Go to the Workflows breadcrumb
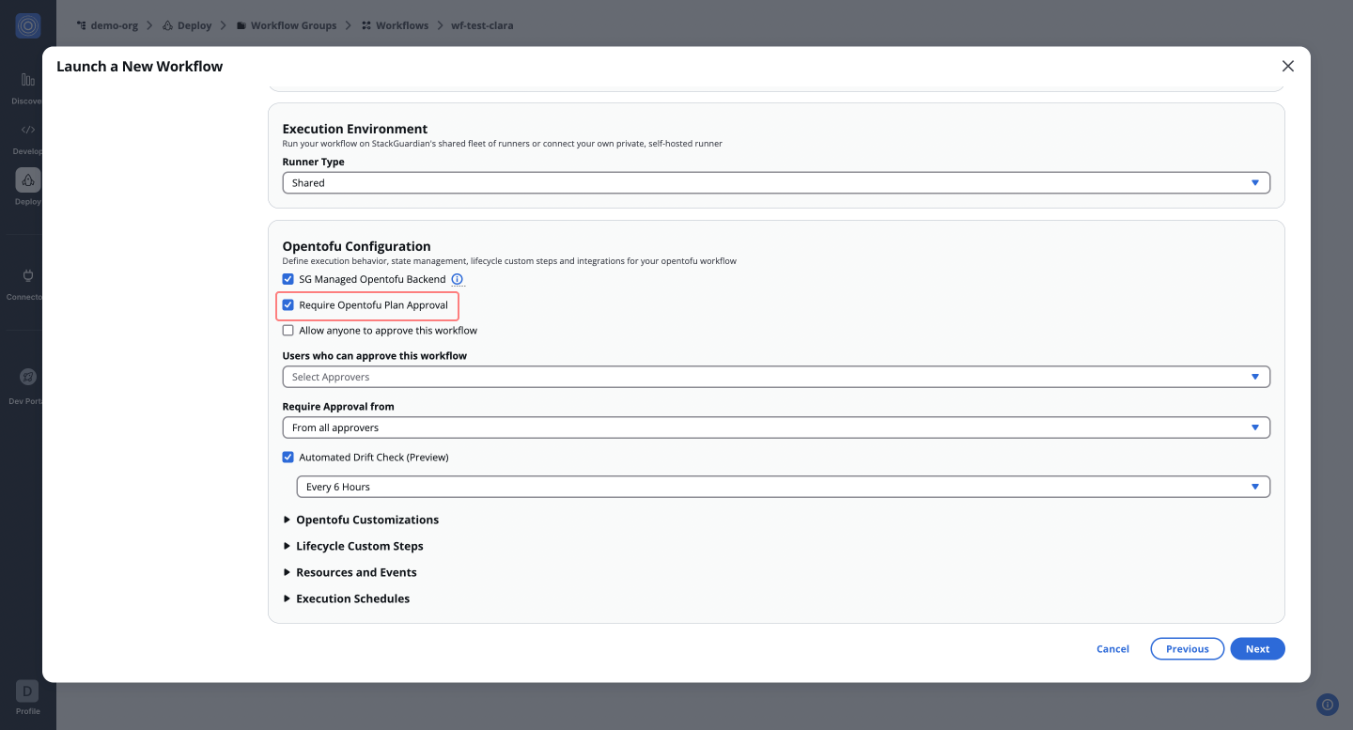Image resolution: width=1353 pixels, height=730 pixels. click(x=395, y=25)
